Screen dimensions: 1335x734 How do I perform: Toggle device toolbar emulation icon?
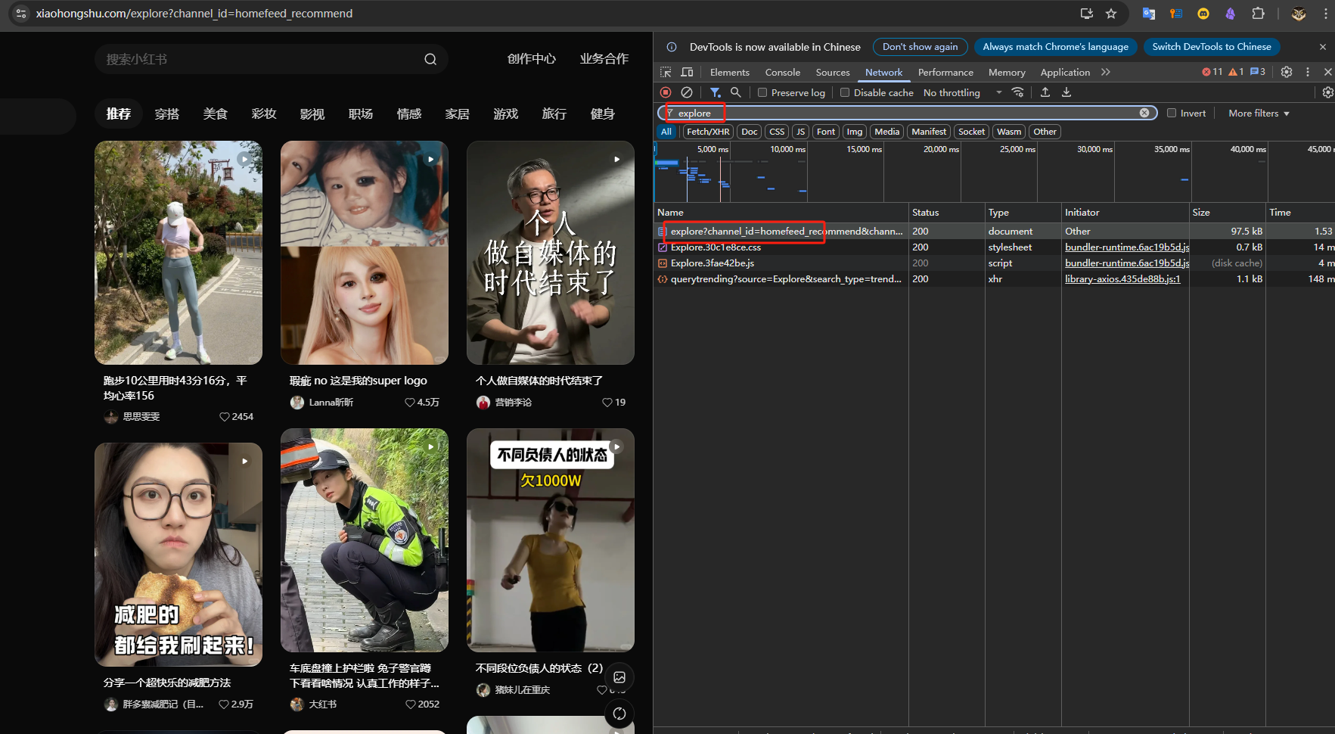click(x=687, y=72)
